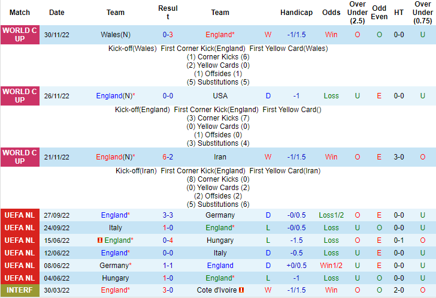Click the HT column header
Image resolution: width=436 pixels, height=298 pixels.
(x=399, y=13)
